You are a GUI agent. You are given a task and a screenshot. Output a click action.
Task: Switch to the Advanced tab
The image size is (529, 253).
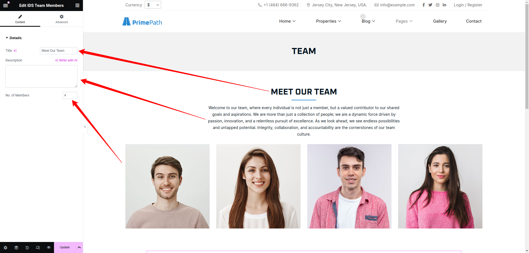61,19
